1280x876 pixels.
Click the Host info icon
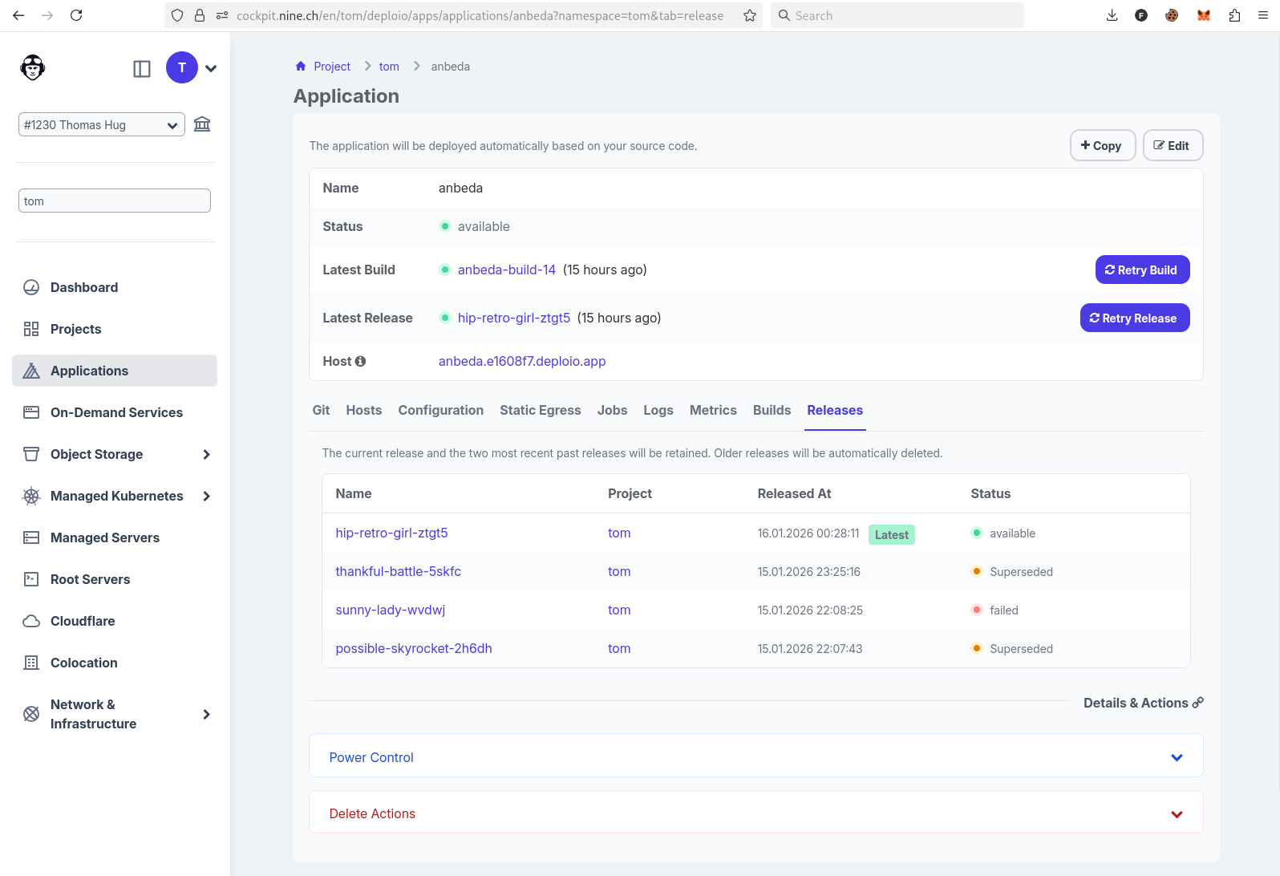click(361, 362)
